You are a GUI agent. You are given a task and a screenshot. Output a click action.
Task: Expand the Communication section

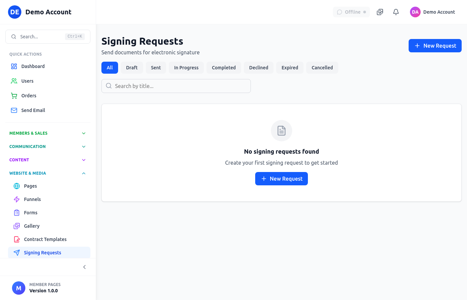point(48,147)
